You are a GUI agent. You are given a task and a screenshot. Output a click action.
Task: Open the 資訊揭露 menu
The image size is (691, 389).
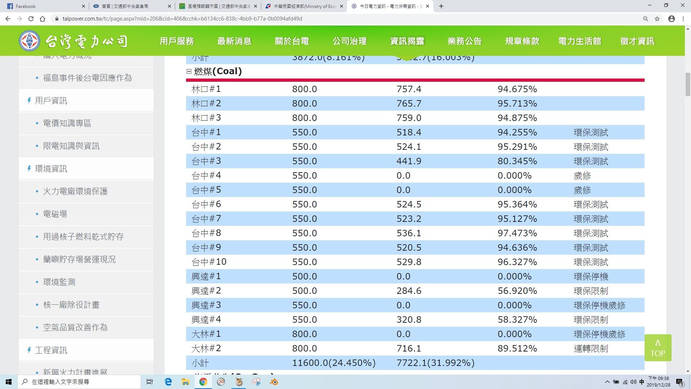407,41
